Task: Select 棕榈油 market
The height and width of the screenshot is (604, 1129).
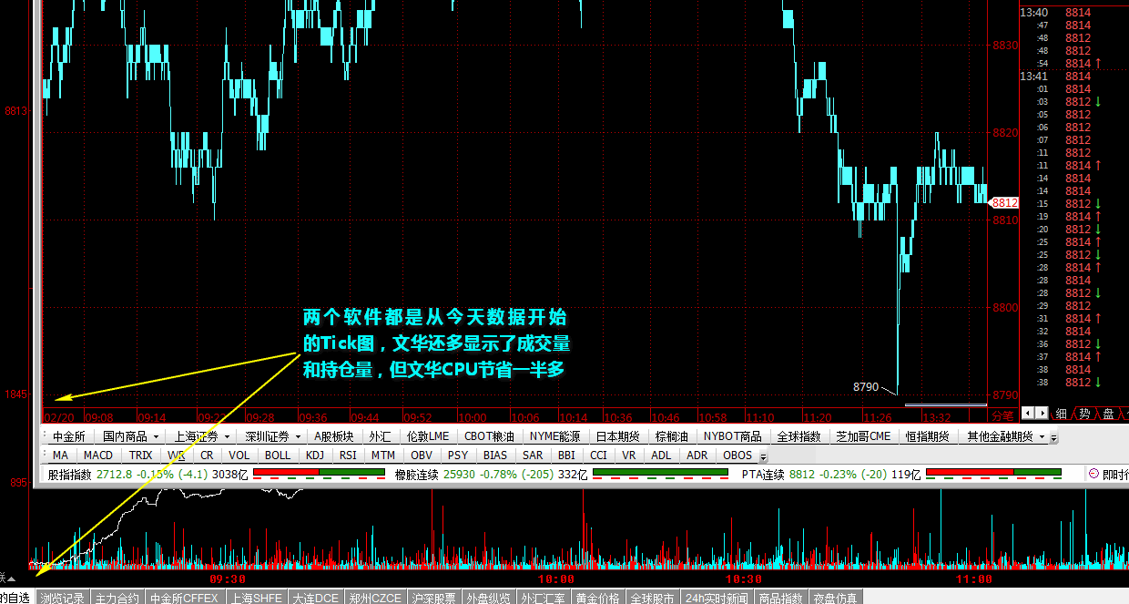Action: tap(673, 437)
